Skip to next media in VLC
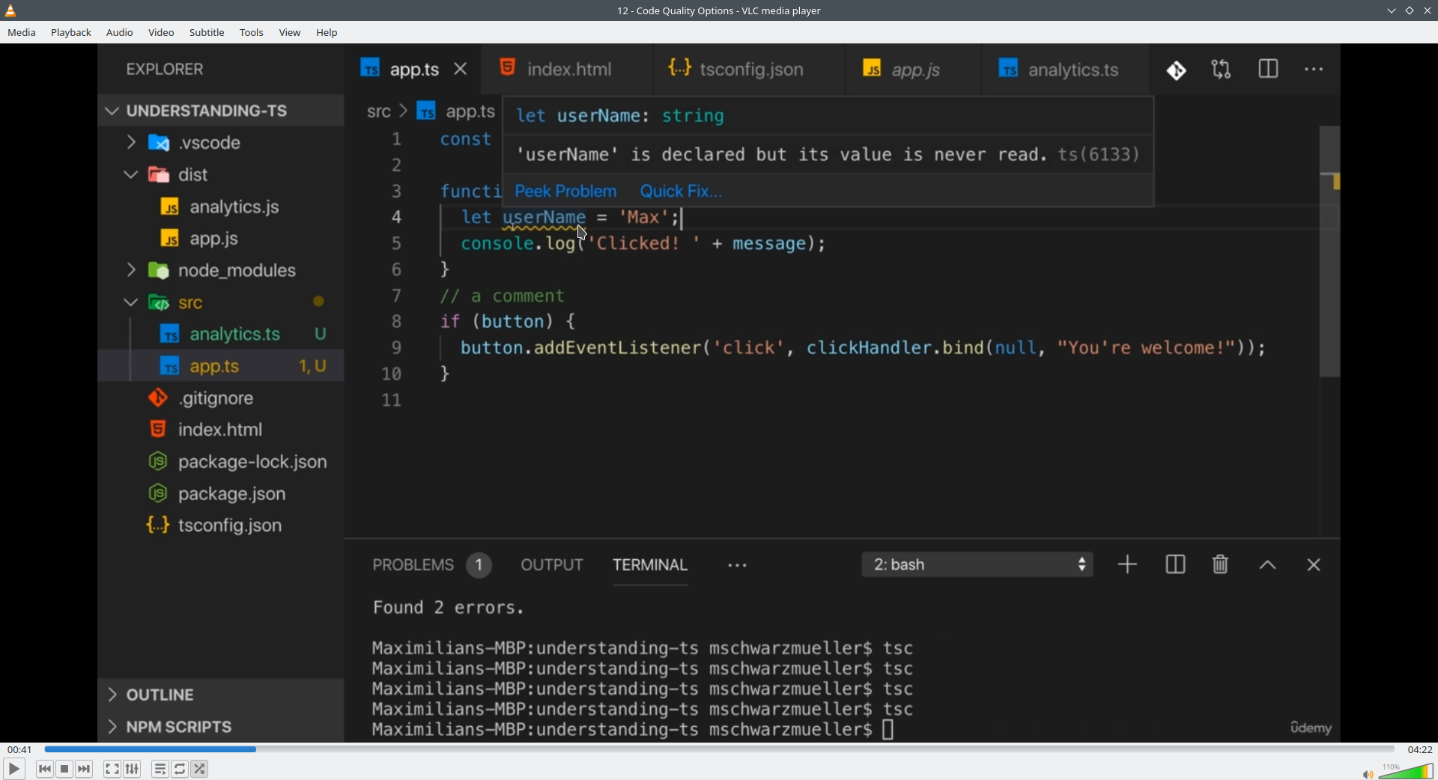The height and width of the screenshot is (780, 1438). pos(85,769)
